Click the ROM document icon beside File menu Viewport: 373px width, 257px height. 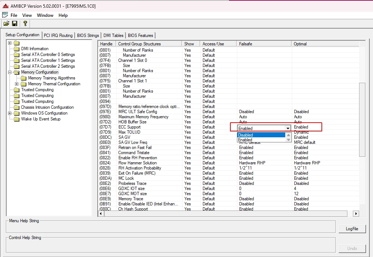(x=5, y=15)
